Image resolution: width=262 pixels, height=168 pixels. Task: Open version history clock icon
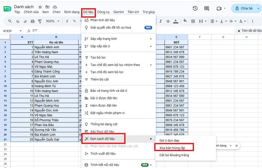[195, 8]
